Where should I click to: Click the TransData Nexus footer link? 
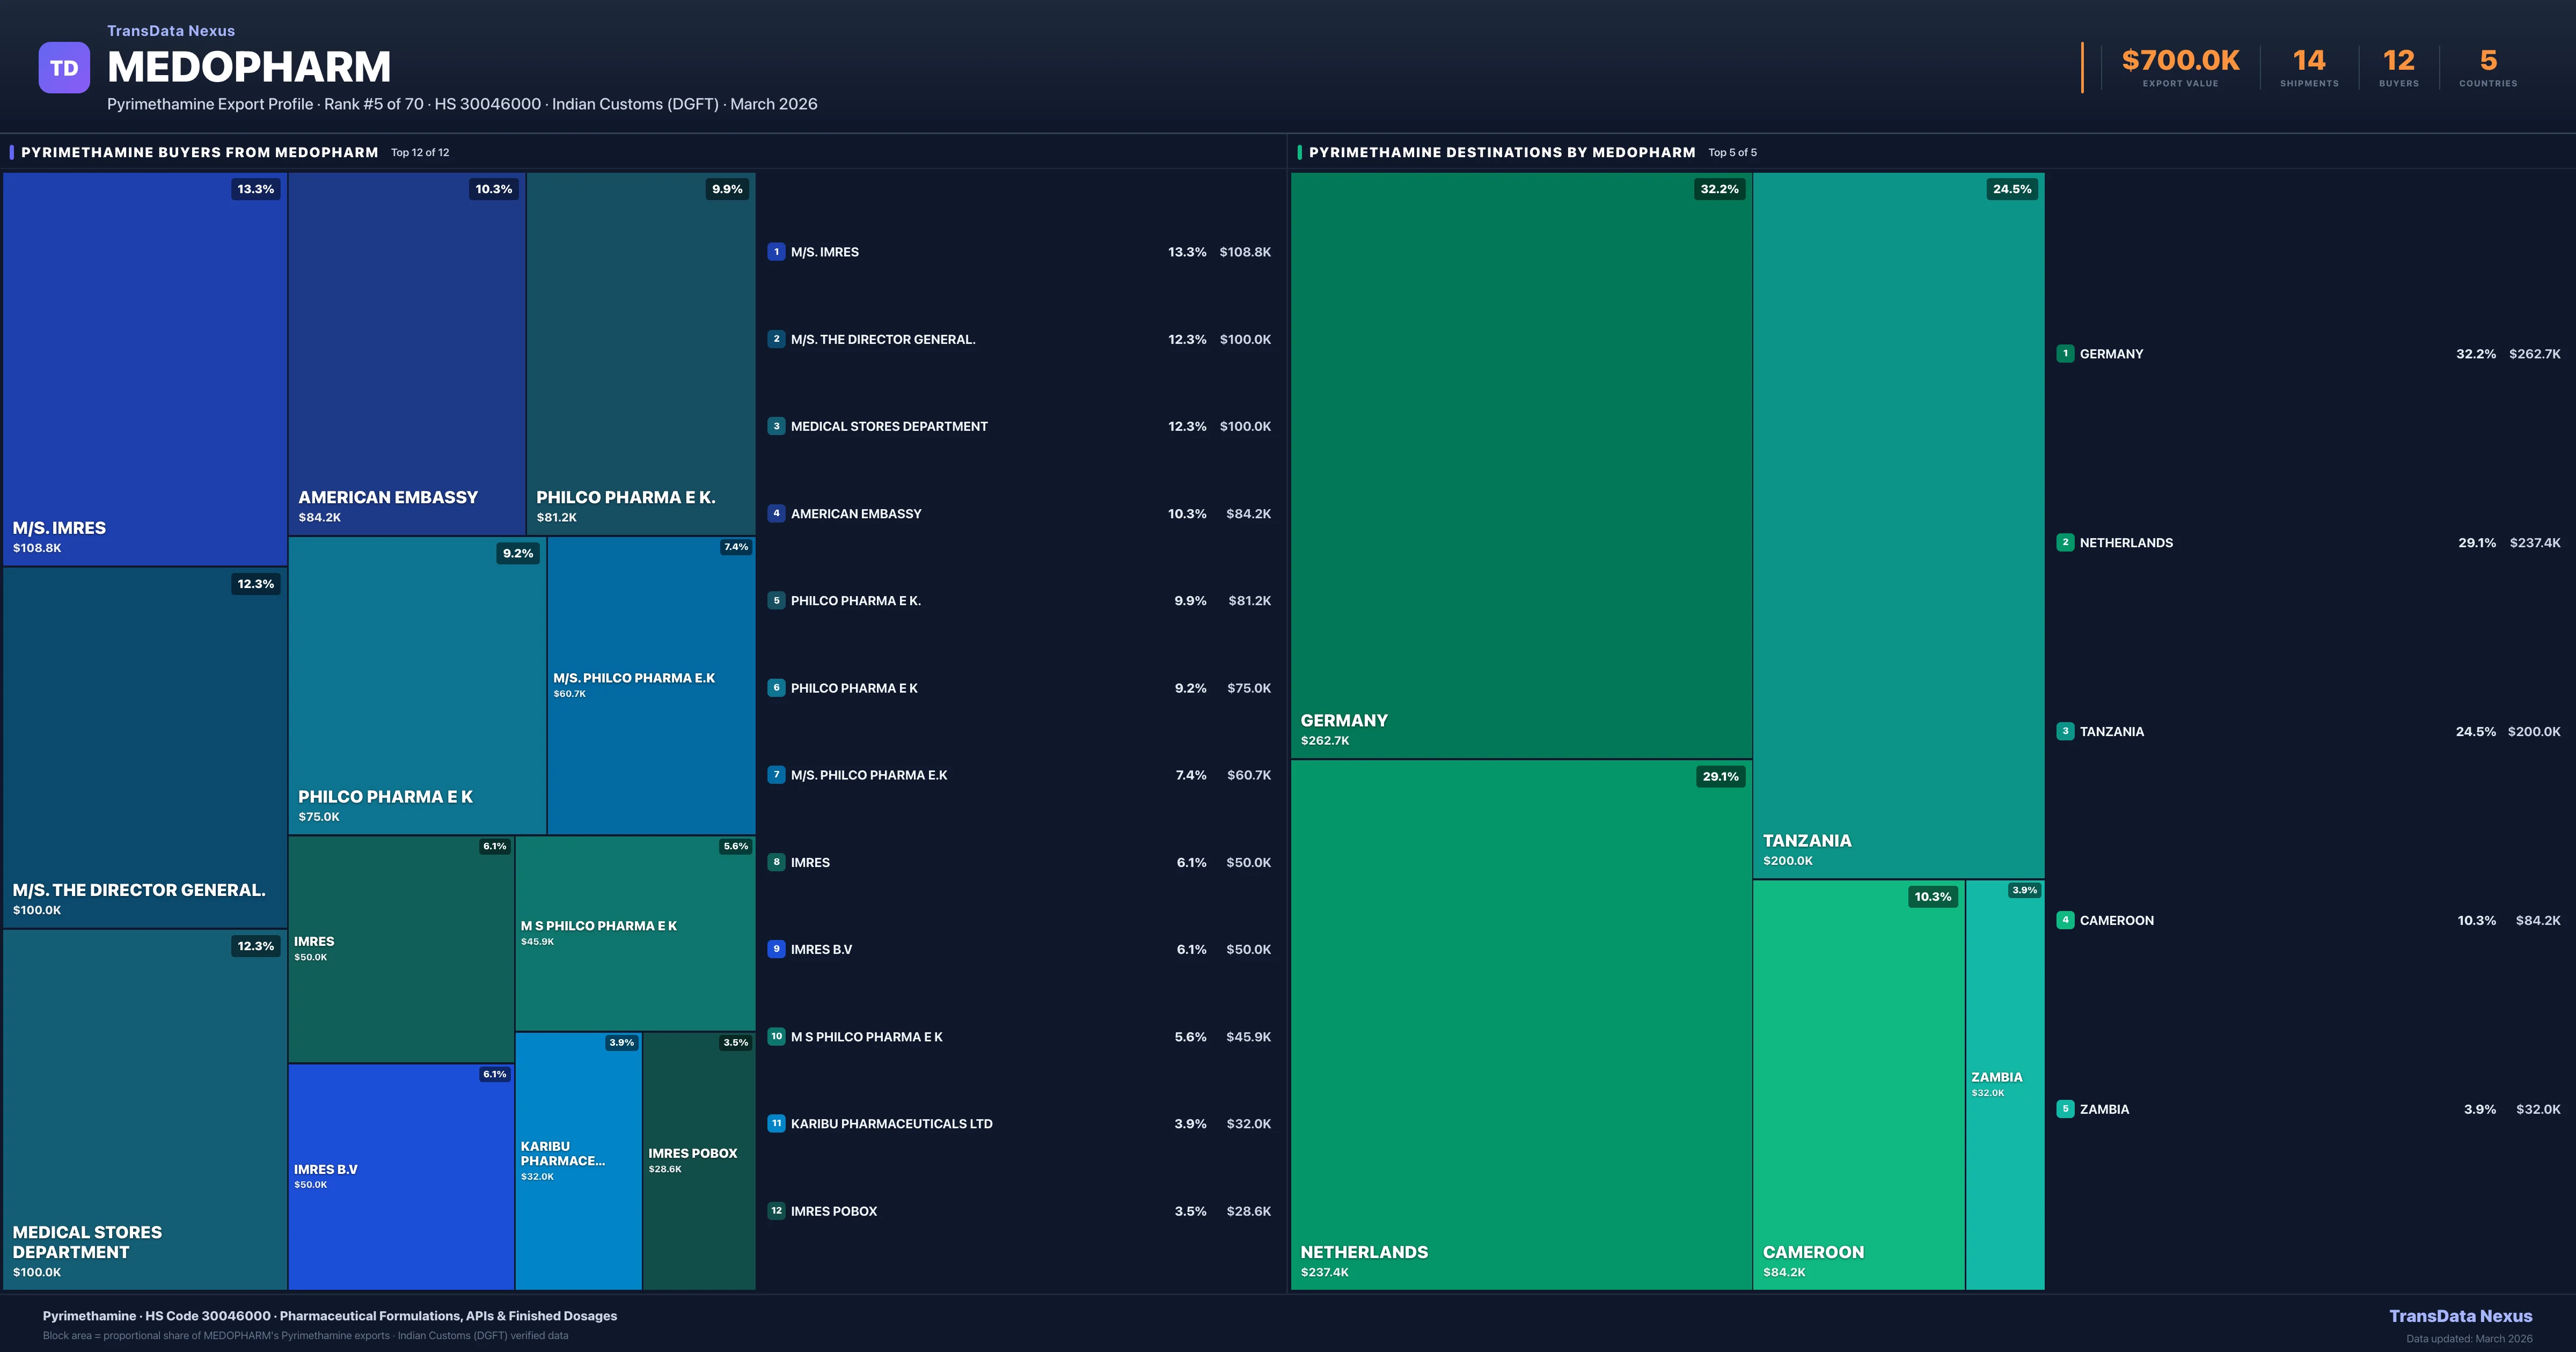[2460, 1316]
